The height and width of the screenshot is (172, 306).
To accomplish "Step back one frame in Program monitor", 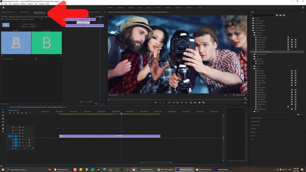I will pos(173,103).
